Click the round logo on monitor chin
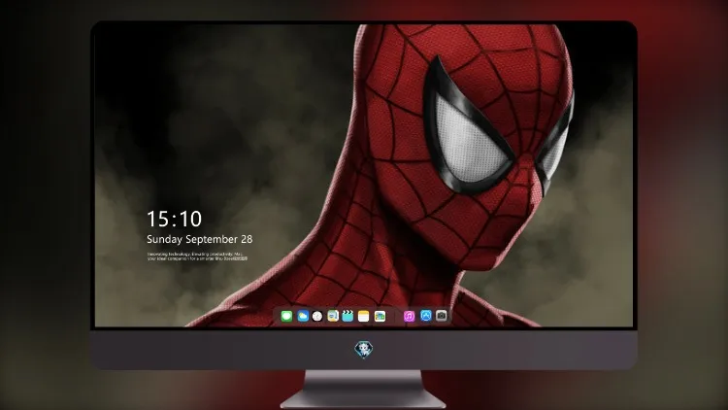Screen dimensions: 728x410 364,350
